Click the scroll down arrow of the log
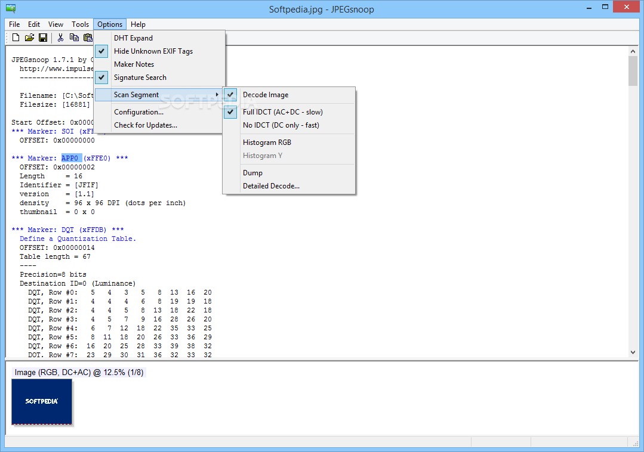 pos(633,352)
